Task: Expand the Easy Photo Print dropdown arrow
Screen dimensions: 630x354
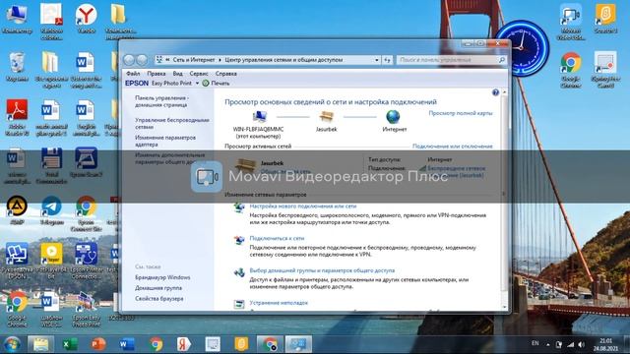Action: 197,84
